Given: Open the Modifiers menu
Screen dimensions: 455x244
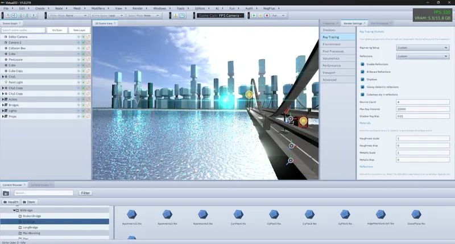Looking at the screenshot, I should [98, 9].
